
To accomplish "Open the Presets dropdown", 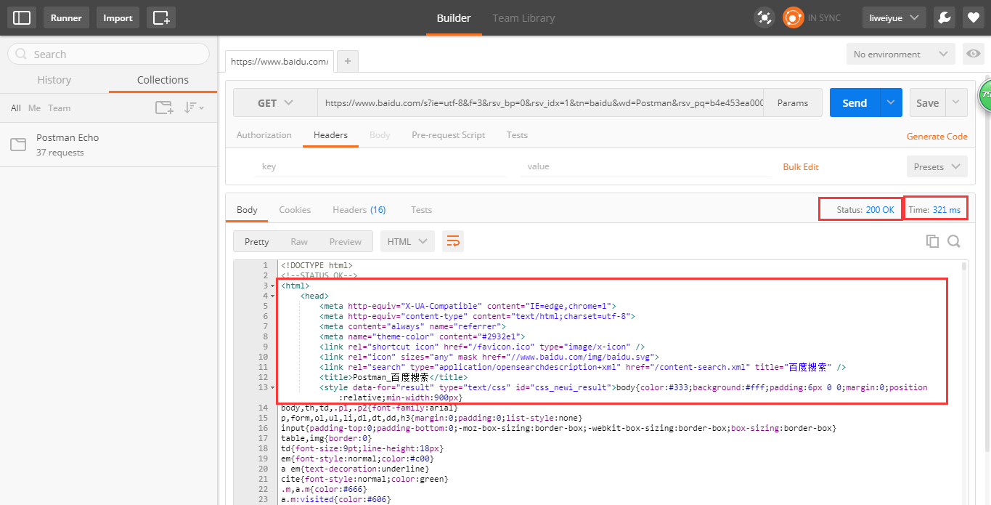I will click(937, 166).
